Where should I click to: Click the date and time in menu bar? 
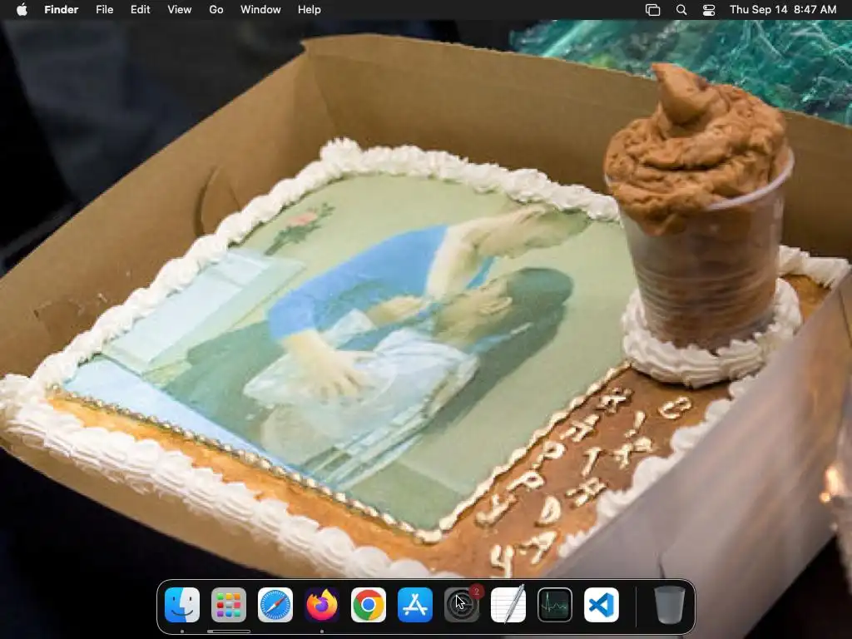point(783,10)
